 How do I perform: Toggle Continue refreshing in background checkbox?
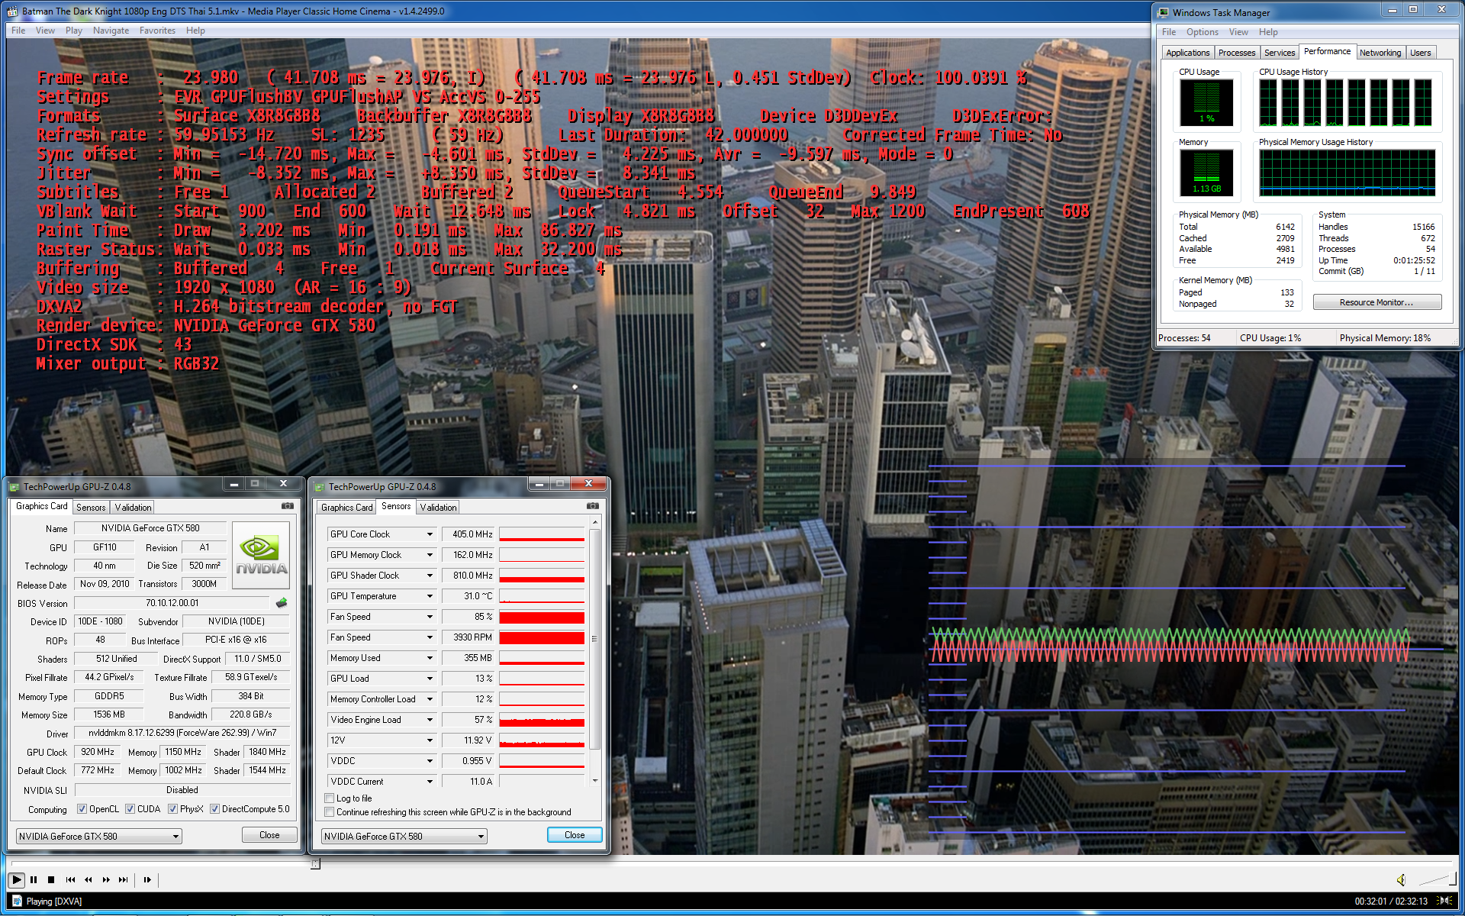pos(330,812)
